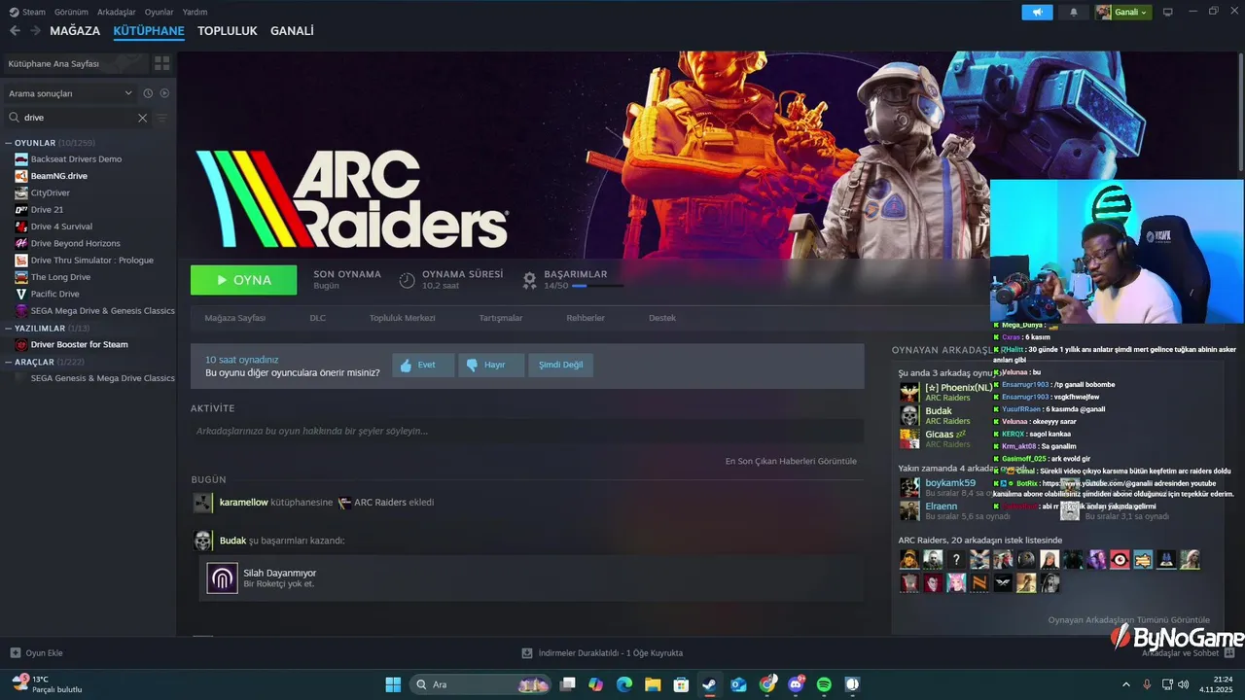Click the activity status text field
The height and width of the screenshot is (700, 1245).
[x=527, y=431]
